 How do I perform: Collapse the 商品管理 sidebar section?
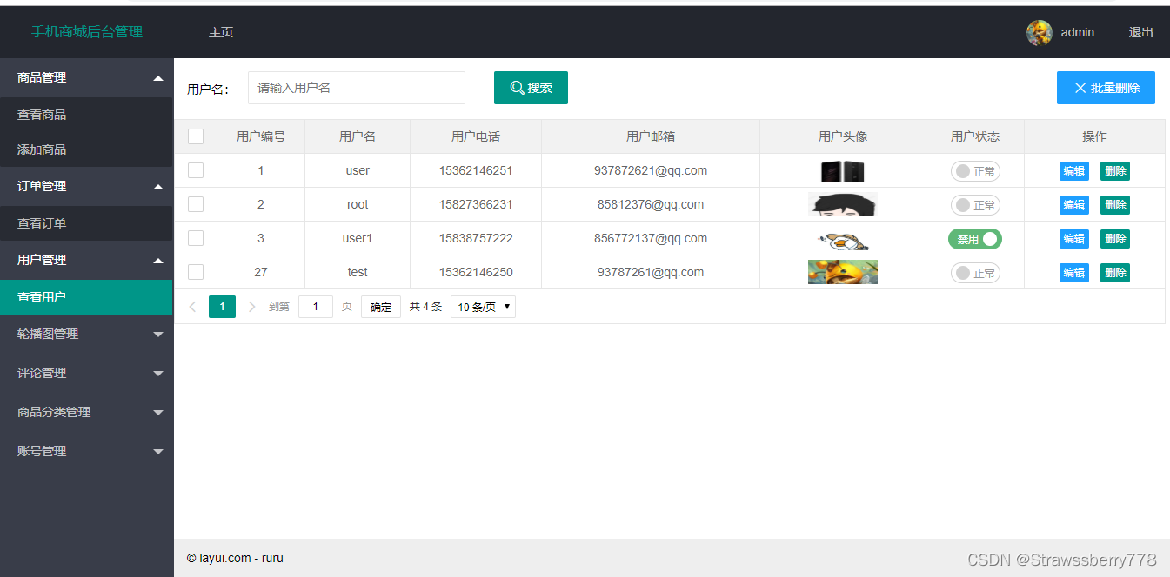coord(86,77)
